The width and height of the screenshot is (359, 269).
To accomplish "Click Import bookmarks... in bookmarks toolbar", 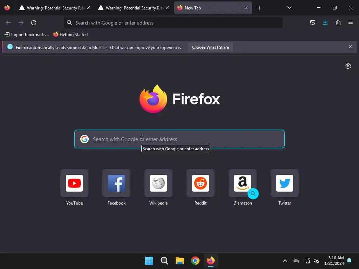I will (x=27, y=35).
